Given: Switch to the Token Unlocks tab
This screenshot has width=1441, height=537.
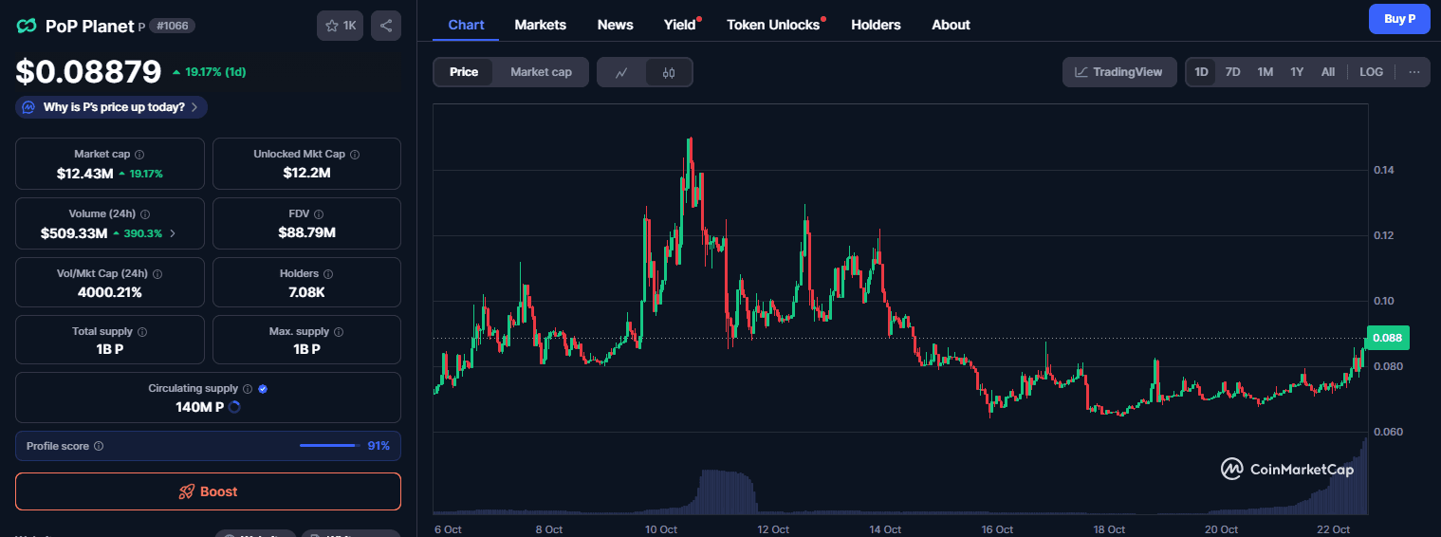Looking at the screenshot, I should point(773,25).
